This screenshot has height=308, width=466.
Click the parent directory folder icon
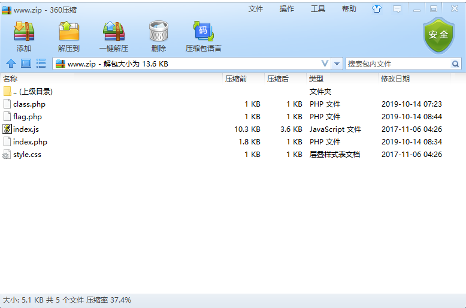coord(7,91)
